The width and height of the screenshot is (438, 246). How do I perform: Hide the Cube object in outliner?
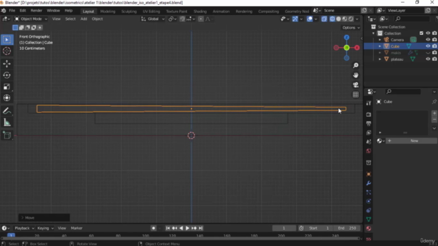click(428, 46)
